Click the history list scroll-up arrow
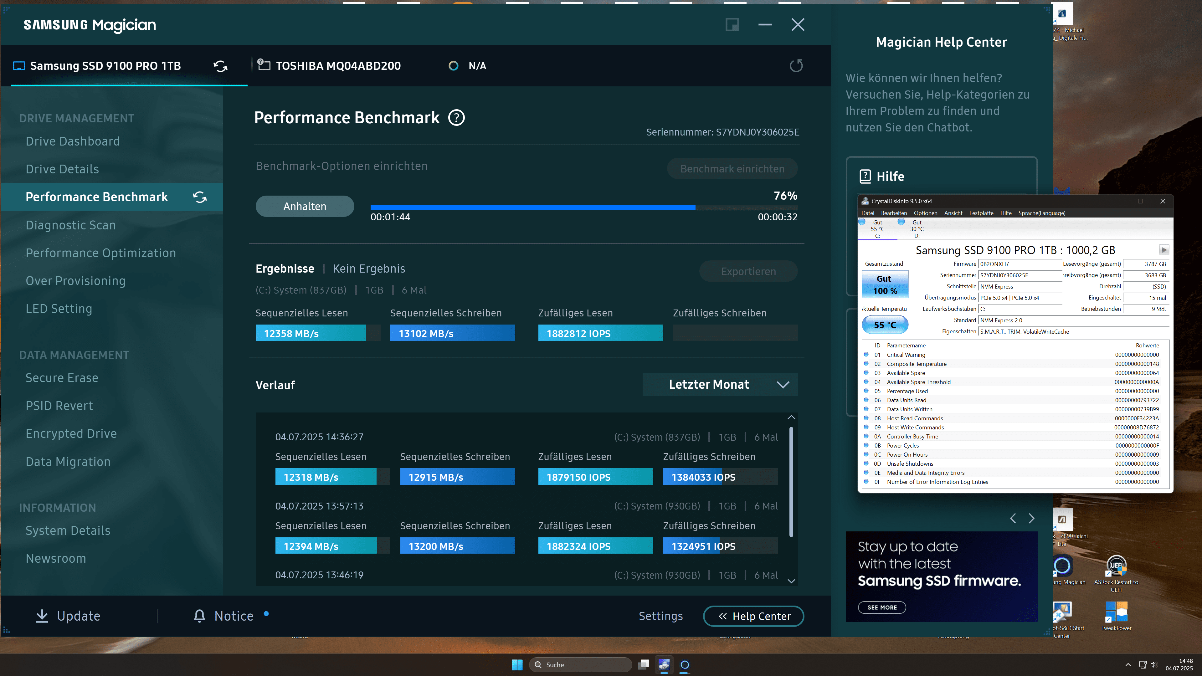 tap(791, 417)
